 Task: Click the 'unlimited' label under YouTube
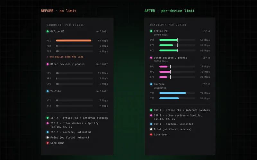coord(160,88)
